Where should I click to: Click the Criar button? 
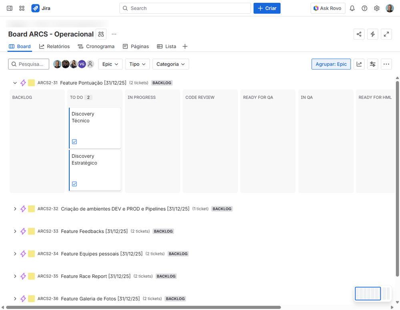pyautogui.click(x=267, y=8)
